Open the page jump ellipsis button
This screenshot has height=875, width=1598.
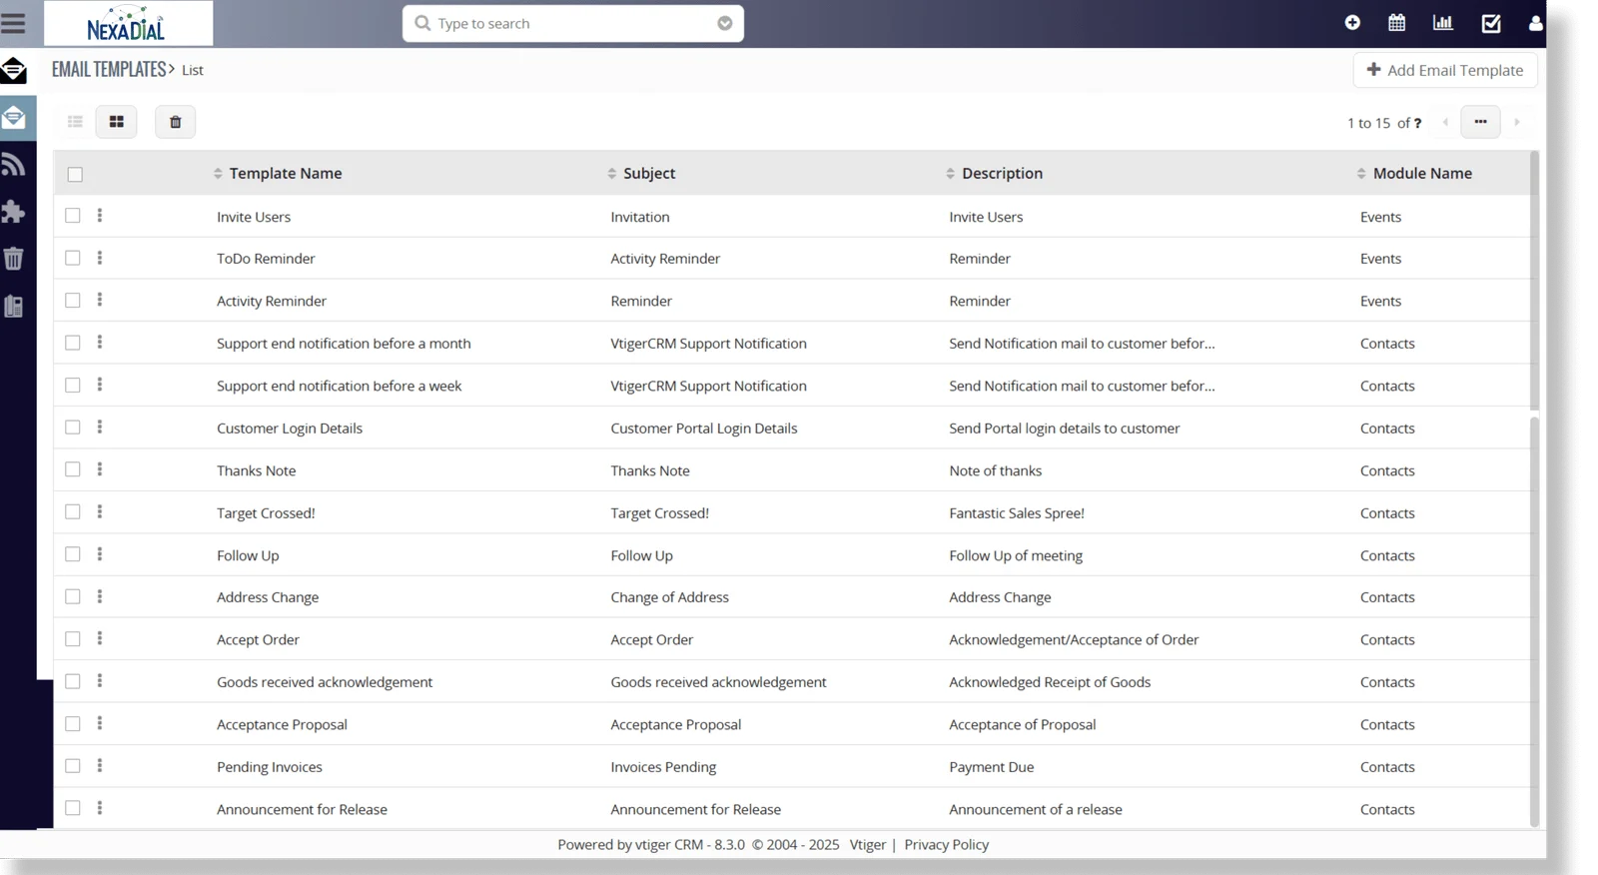[1480, 122]
